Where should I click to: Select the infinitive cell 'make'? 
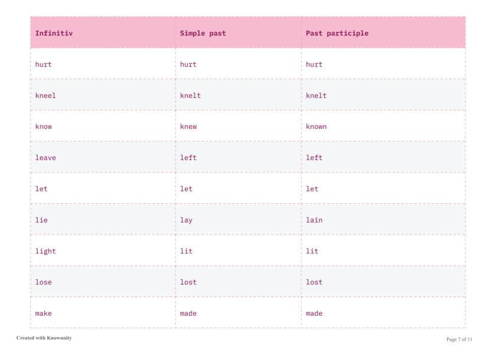pyautogui.click(x=44, y=314)
